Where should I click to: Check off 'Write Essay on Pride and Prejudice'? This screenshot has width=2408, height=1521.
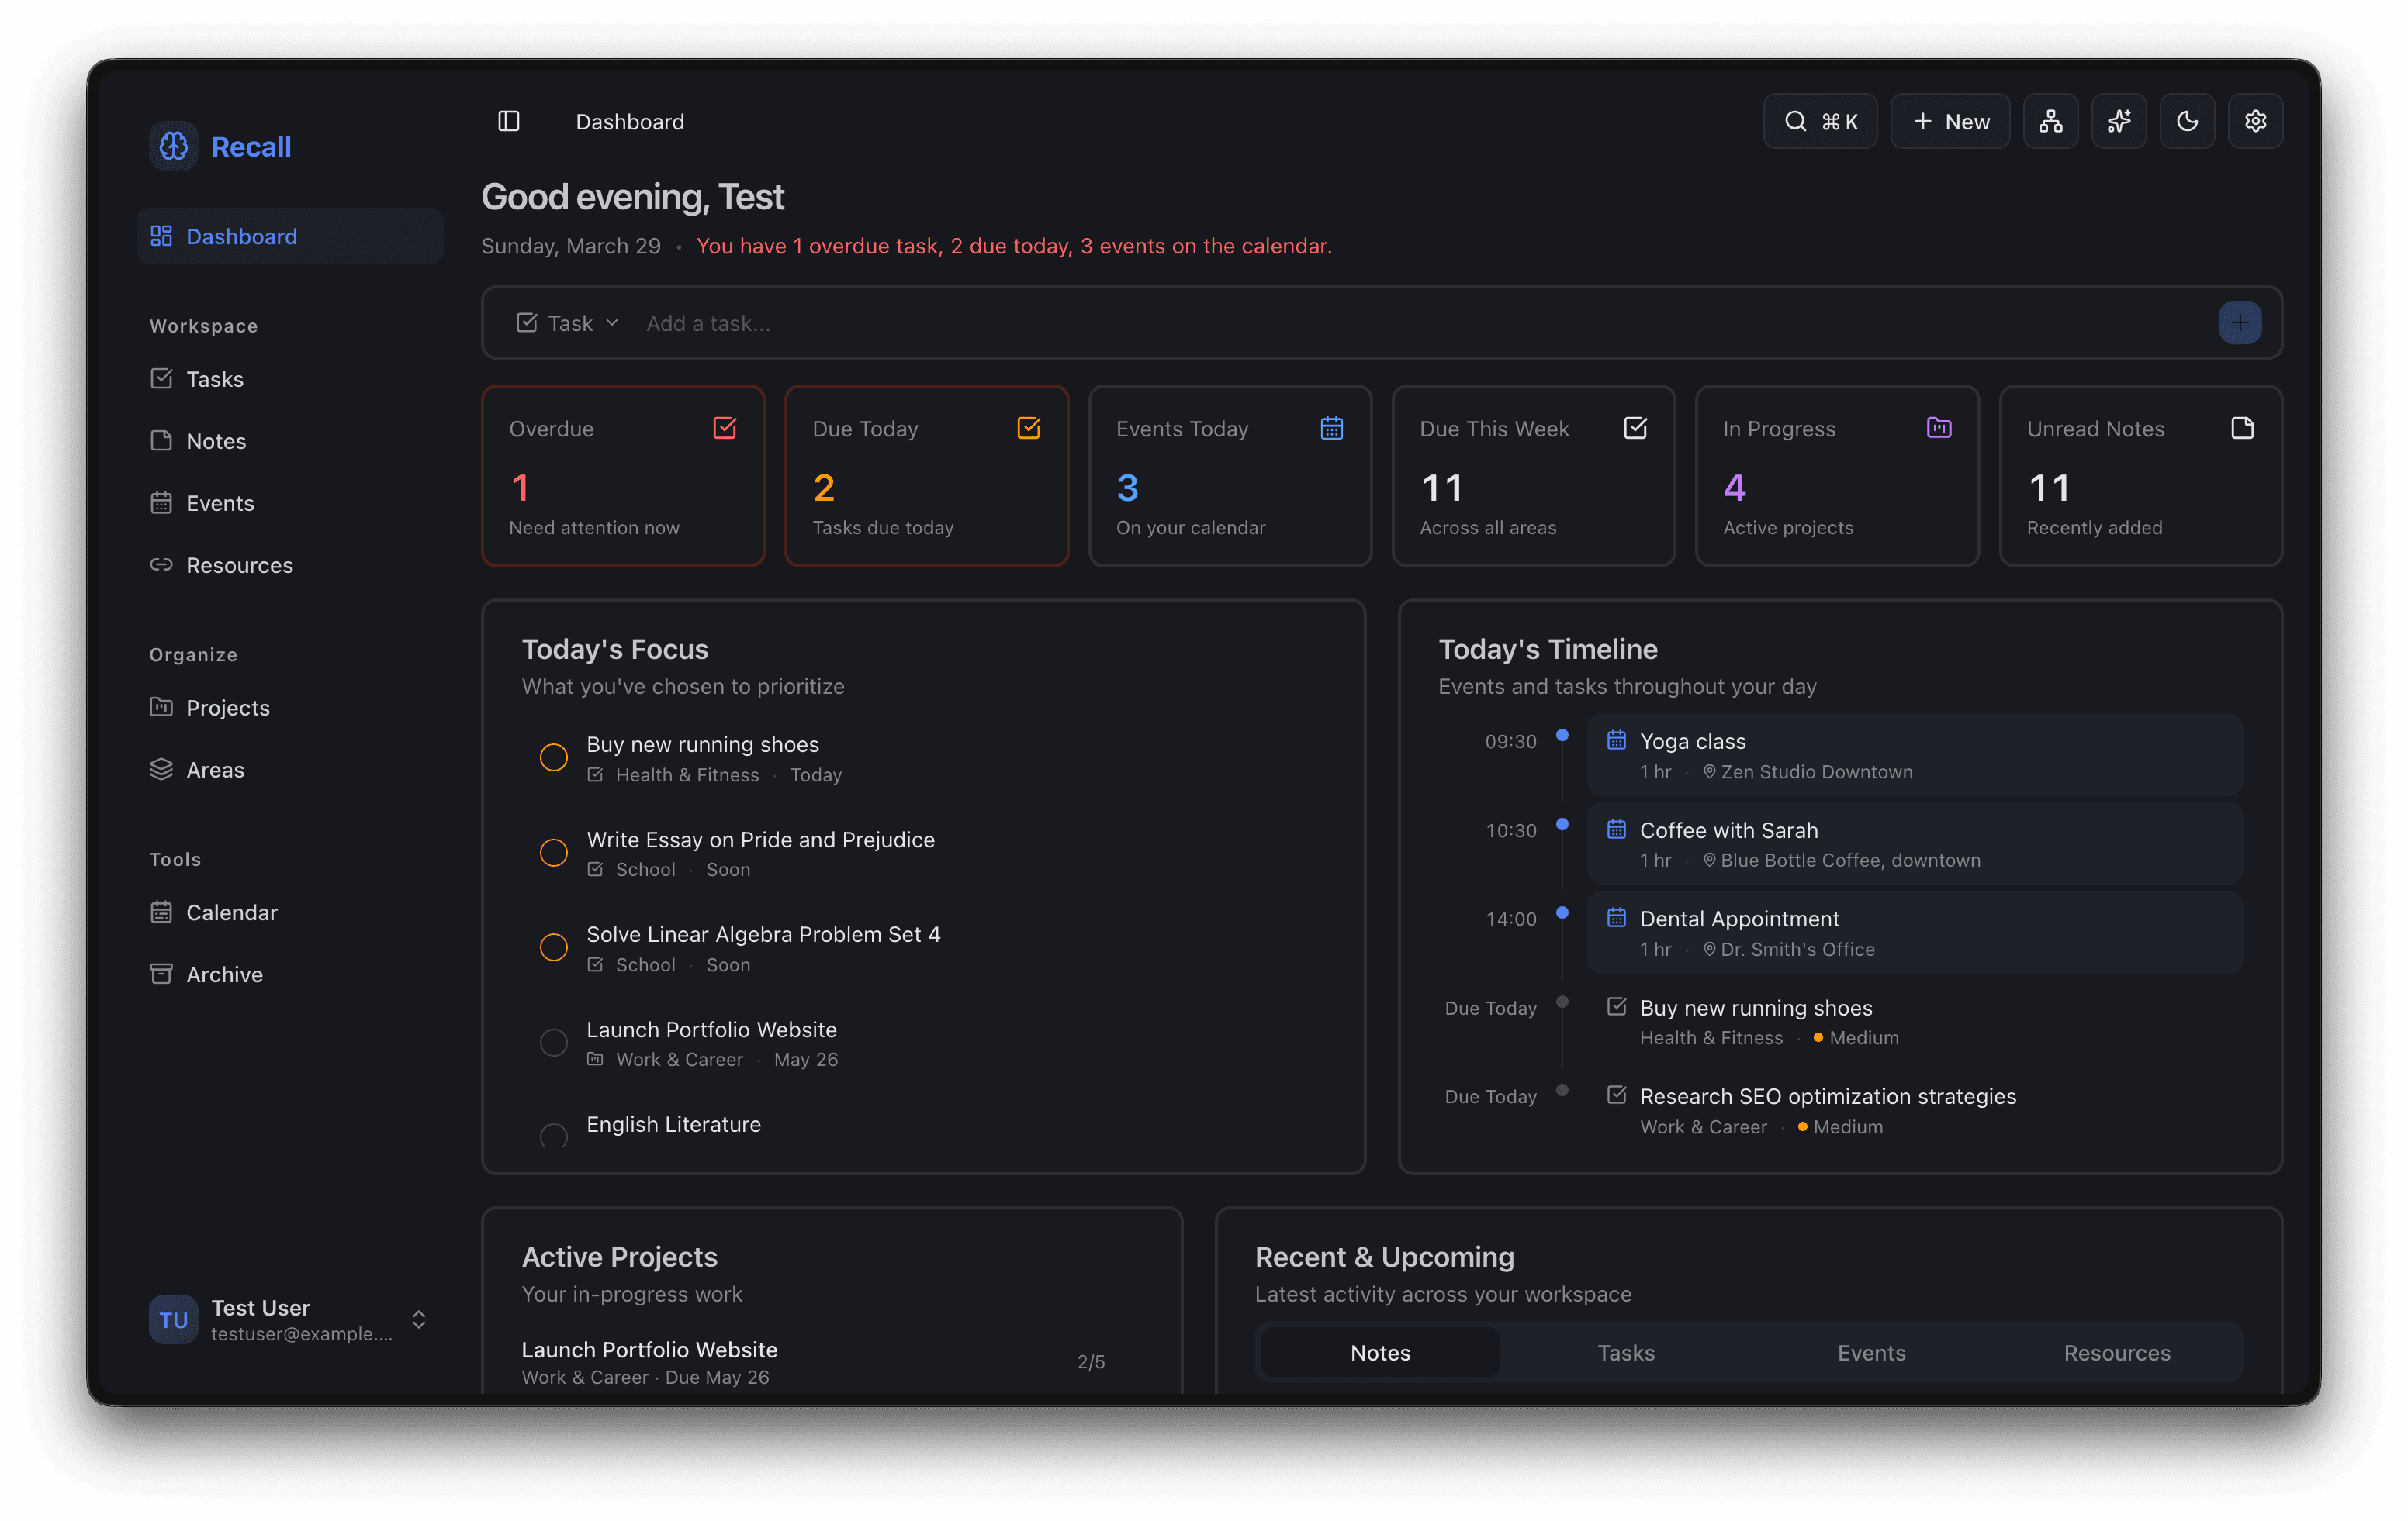(554, 853)
